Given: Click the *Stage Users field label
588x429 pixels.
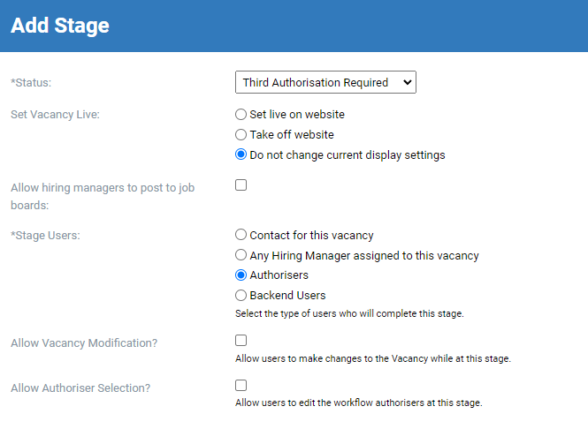Looking at the screenshot, I should (x=45, y=236).
